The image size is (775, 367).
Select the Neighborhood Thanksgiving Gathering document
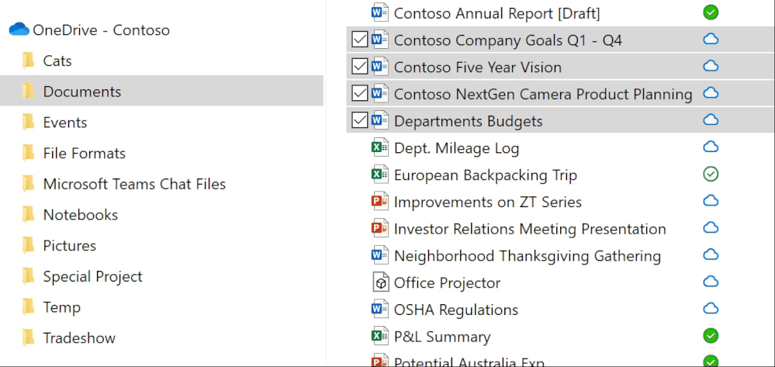(x=527, y=255)
